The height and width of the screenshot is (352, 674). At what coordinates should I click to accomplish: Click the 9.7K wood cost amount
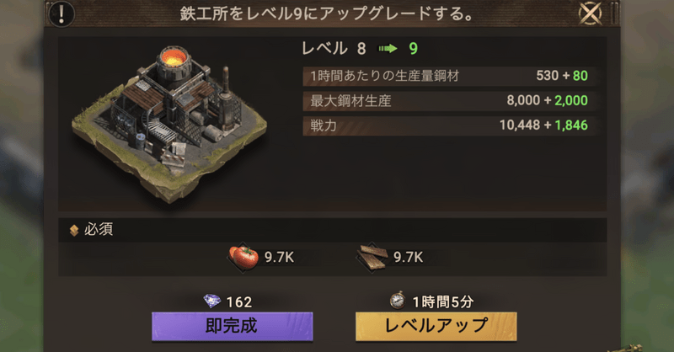408,257
